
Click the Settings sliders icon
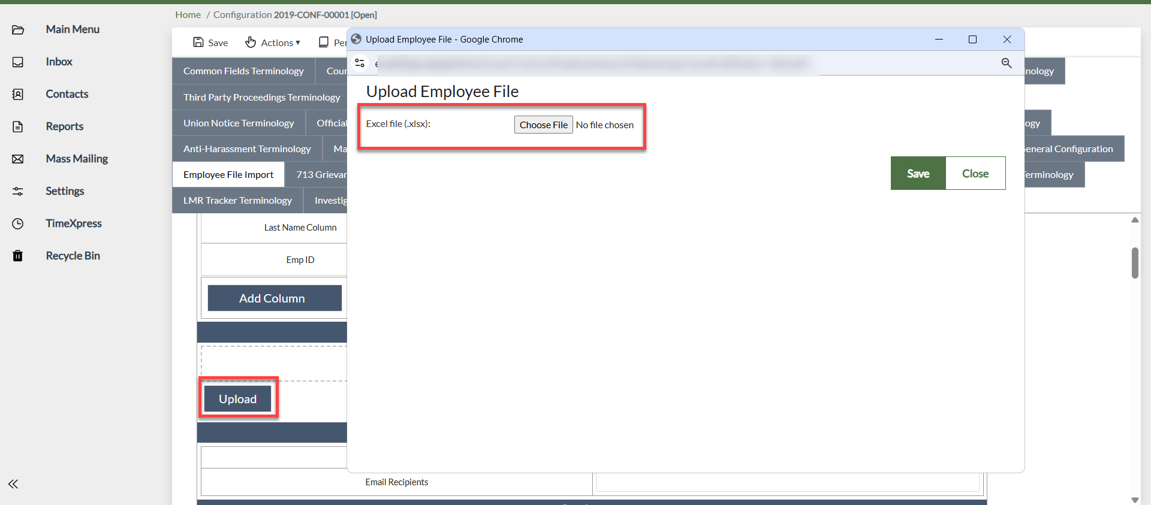[18, 192]
